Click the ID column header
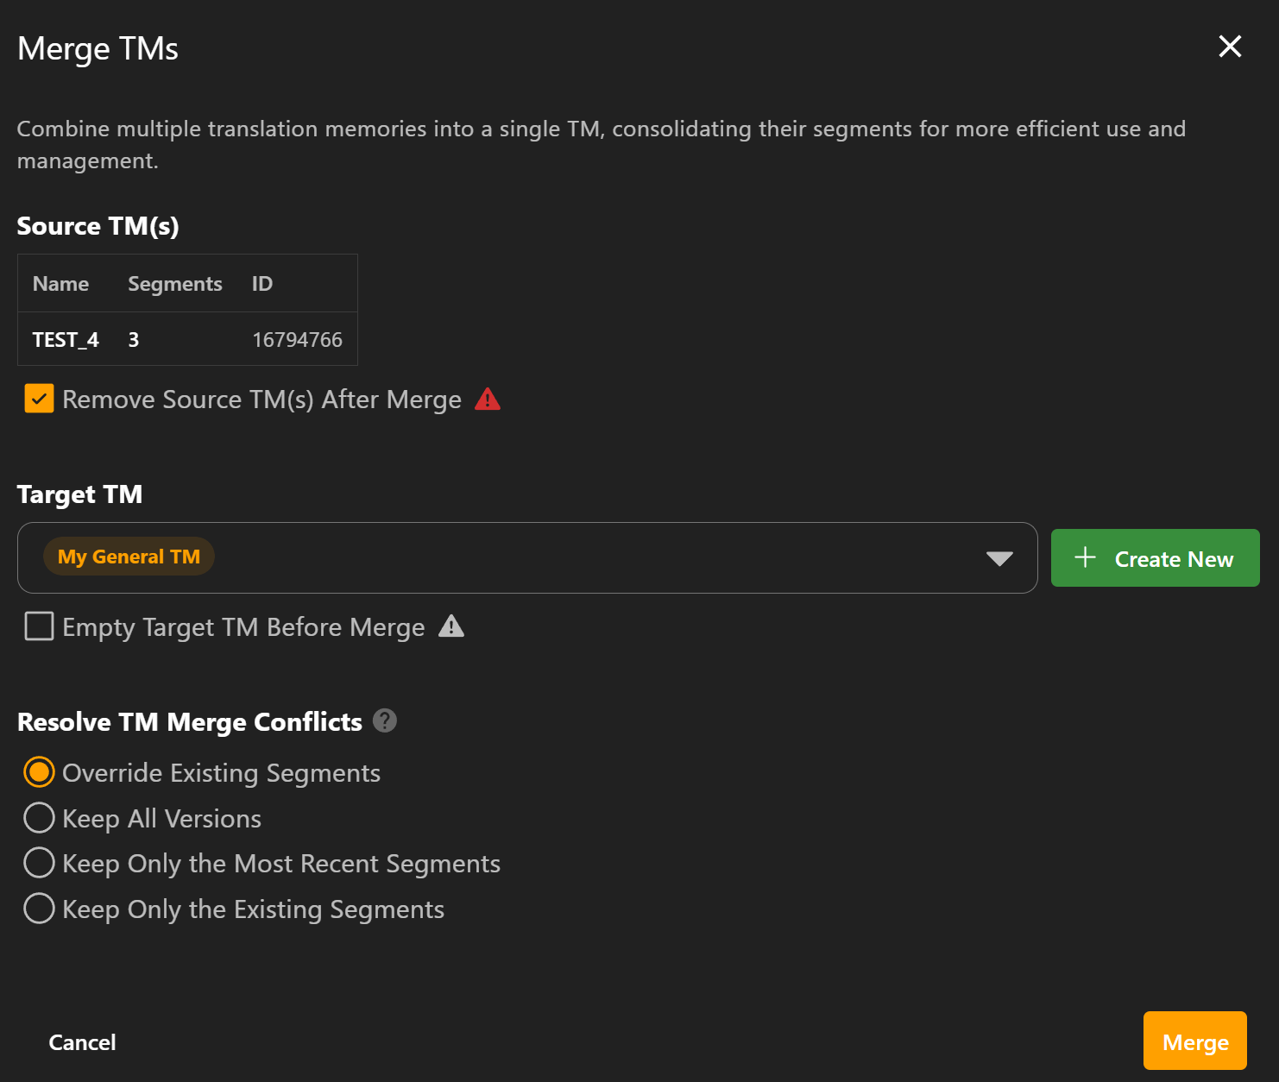 tap(262, 284)
